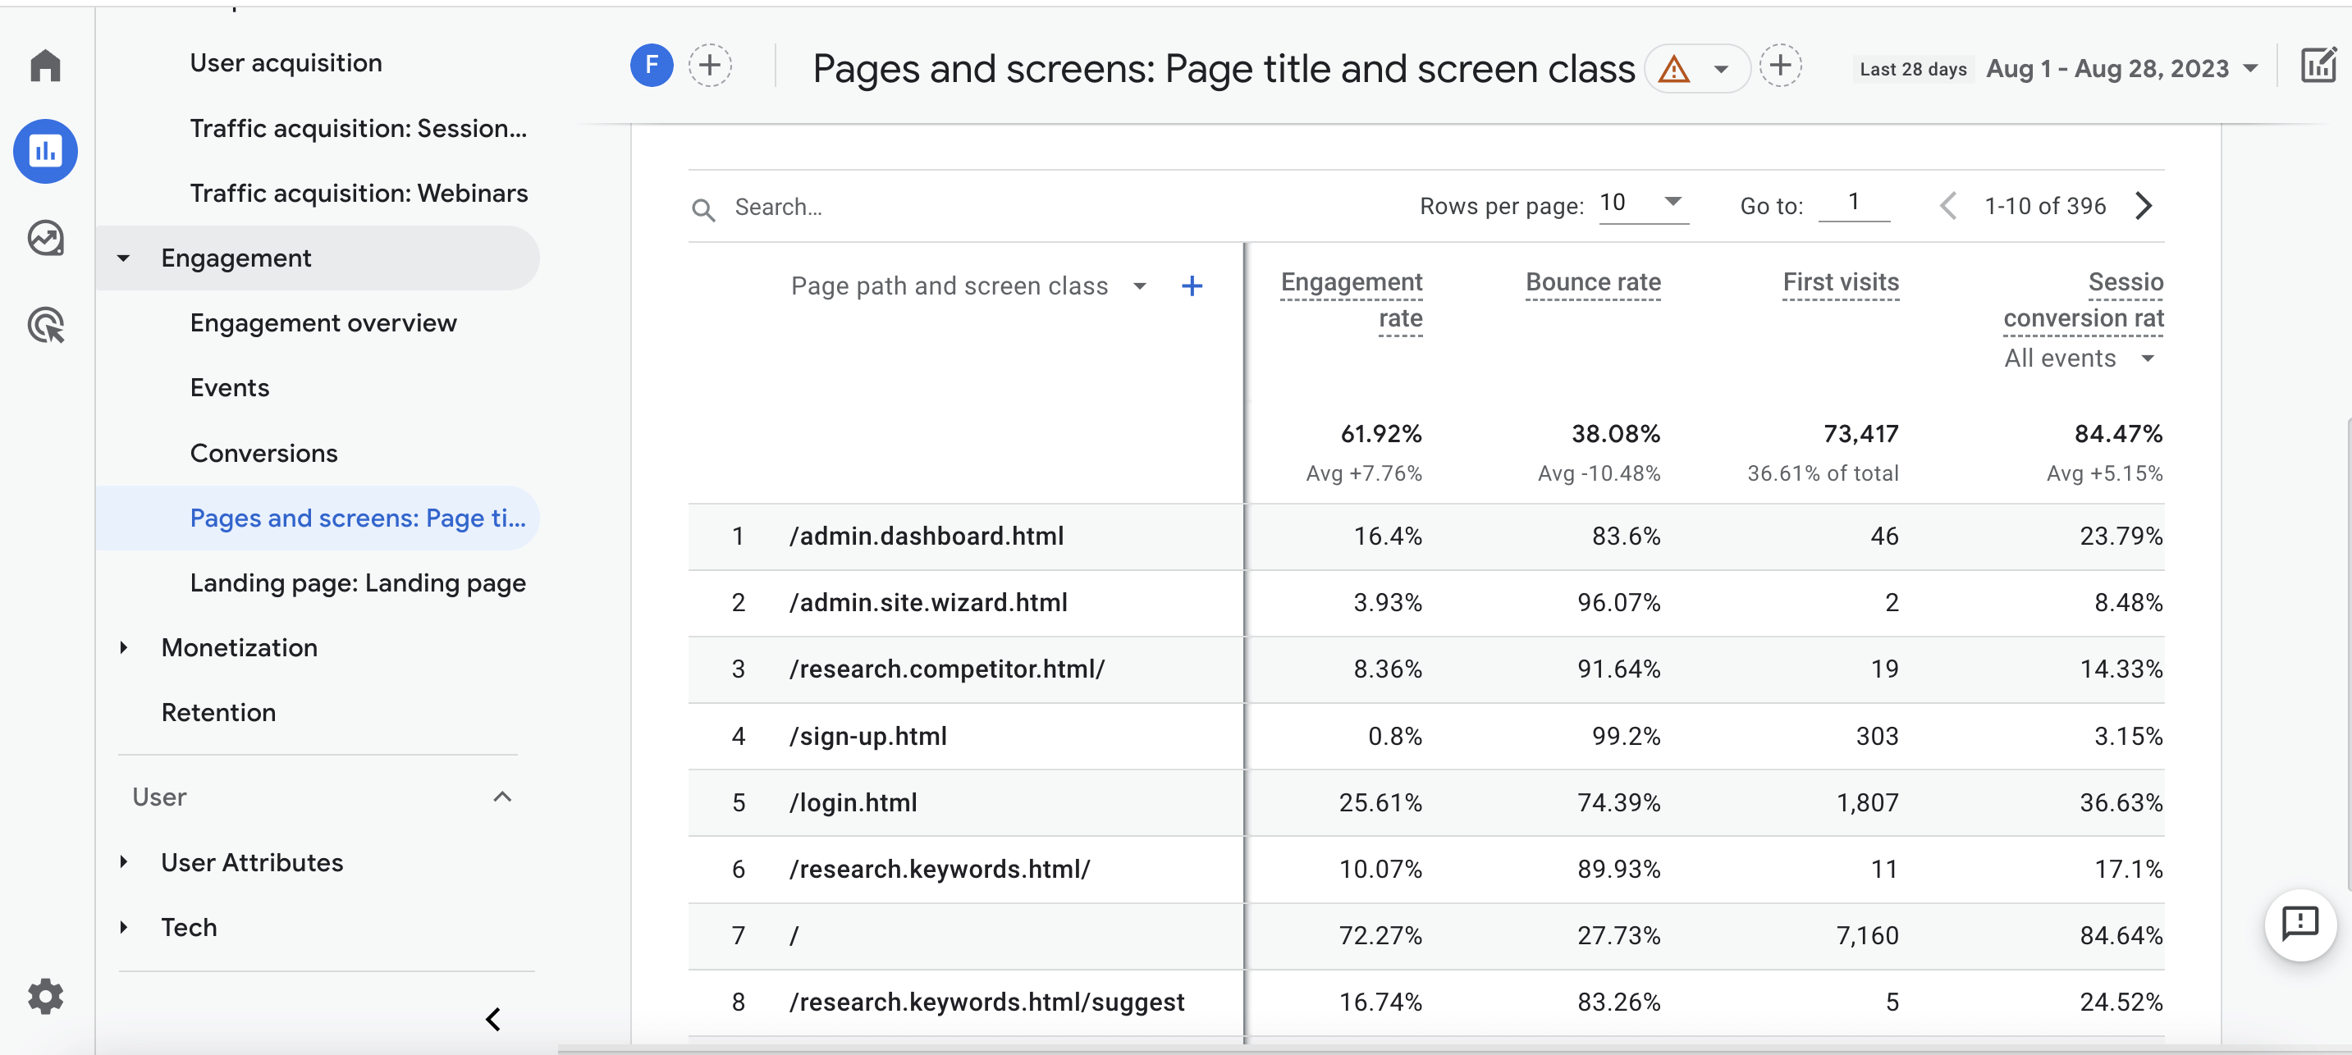
Task: Open the Reports icon in left rail
Action: pos(45,151)
